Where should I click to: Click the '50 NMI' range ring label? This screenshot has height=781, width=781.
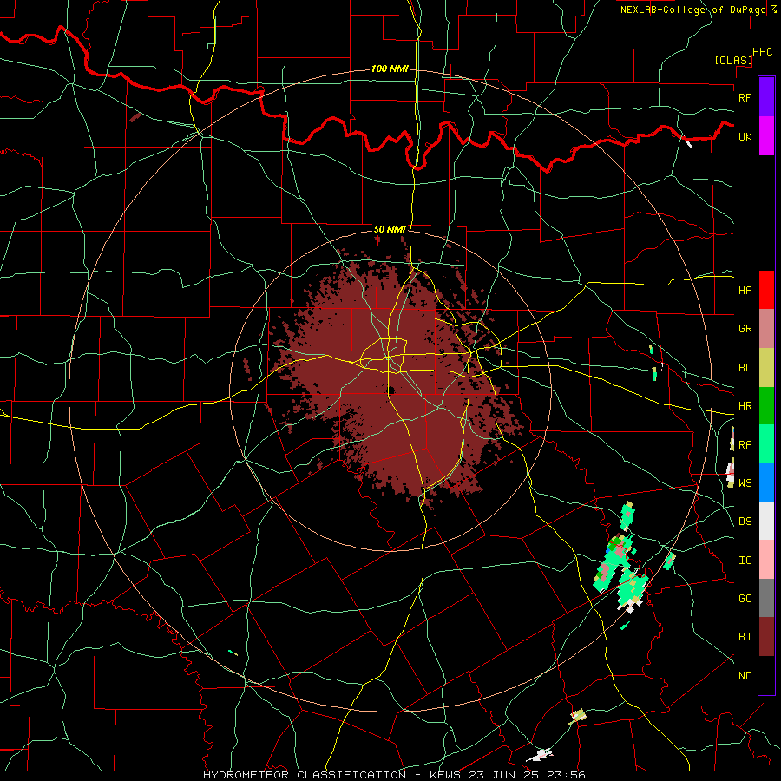coord(390,229)
